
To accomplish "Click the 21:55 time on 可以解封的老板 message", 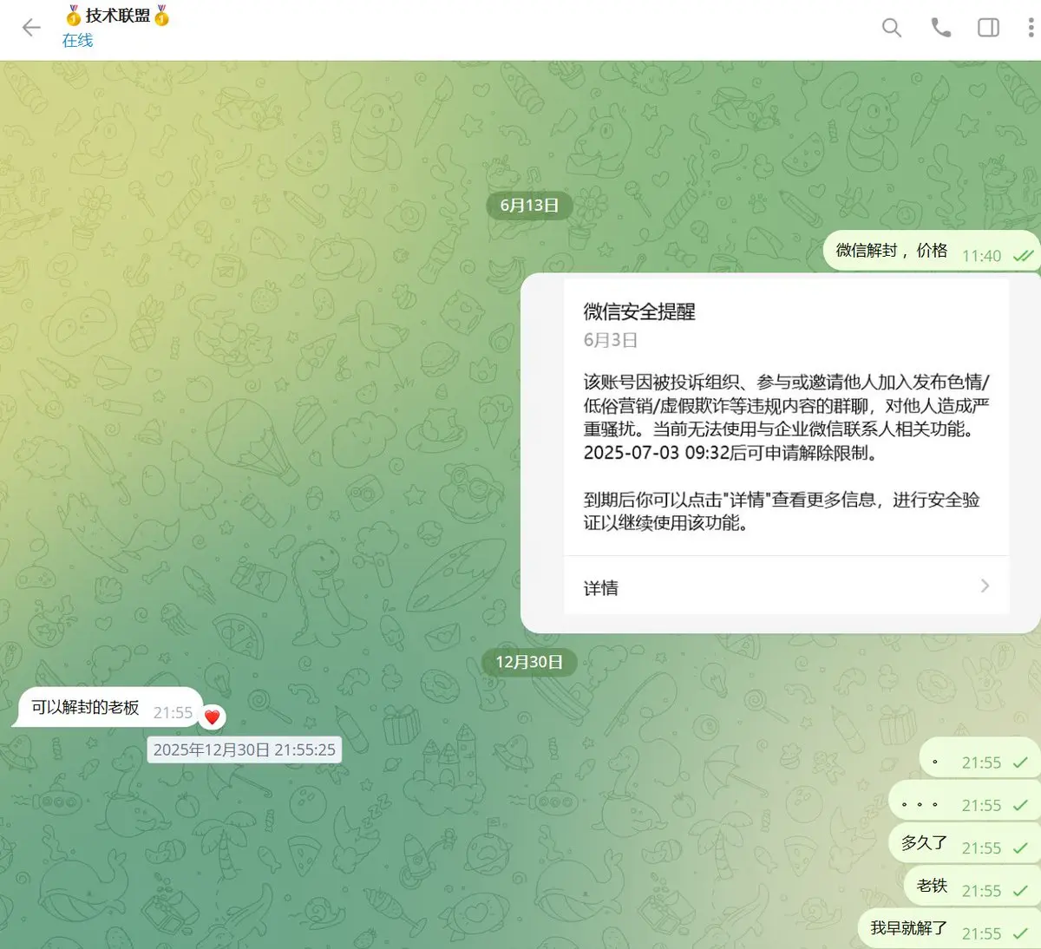I will click(x=173, y=712).
